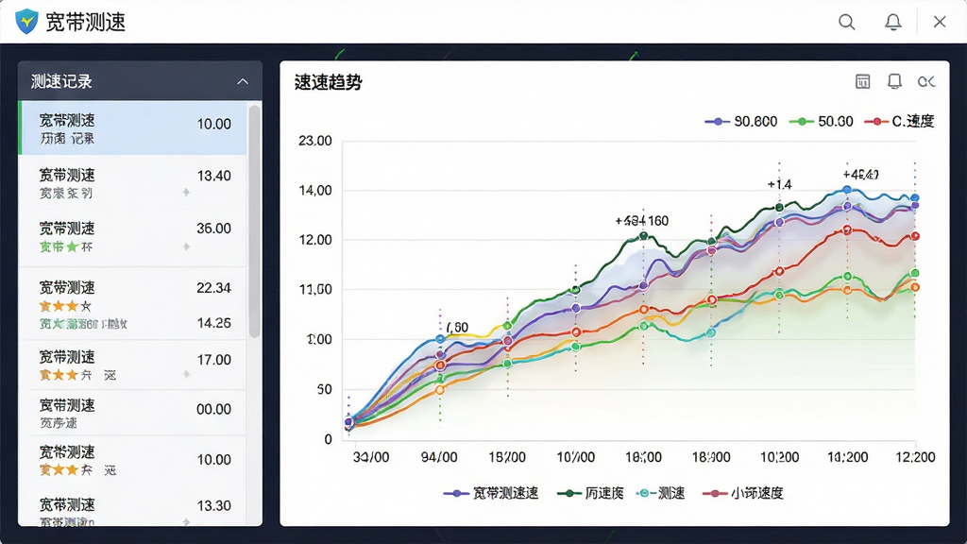Open search with the magnifier icon
967x544 pixels.
847,23
